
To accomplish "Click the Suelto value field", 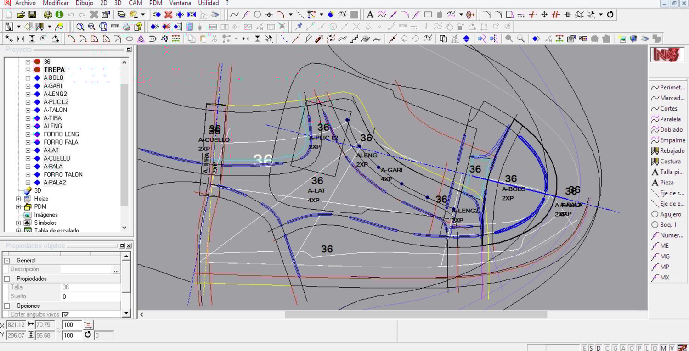I will [90, 296].
